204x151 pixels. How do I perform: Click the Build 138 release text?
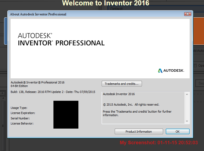tap(53, 92)
